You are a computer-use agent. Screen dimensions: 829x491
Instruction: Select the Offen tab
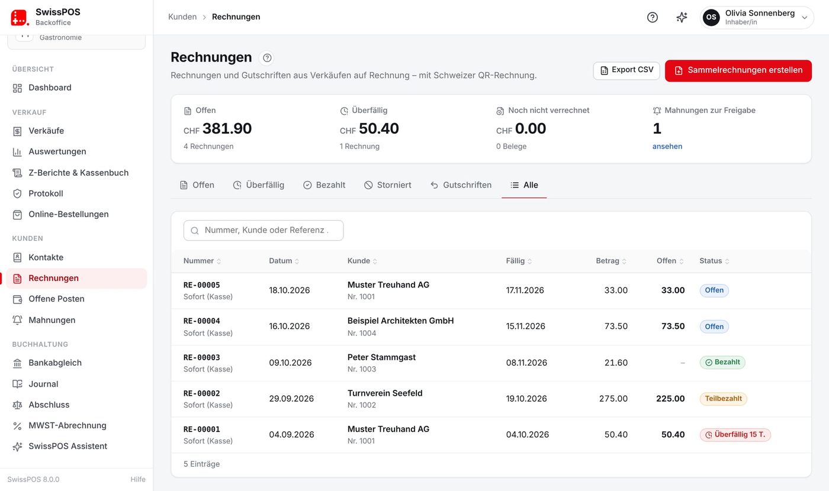[197, 185]
